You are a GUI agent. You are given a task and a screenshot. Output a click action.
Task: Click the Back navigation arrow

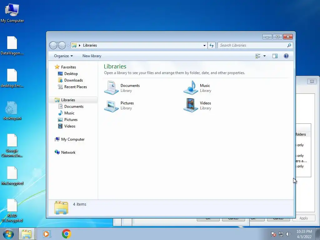[53, 45]
